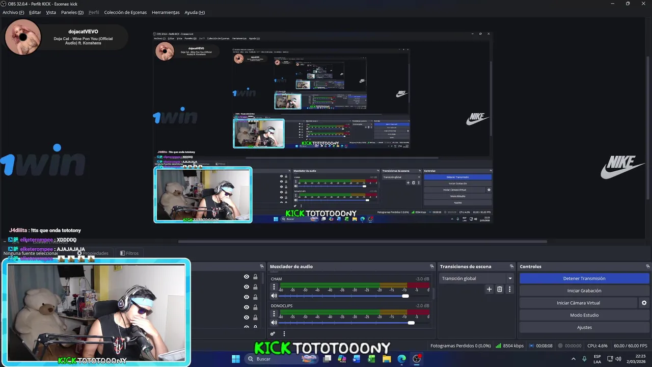
Task: Open the CHAM channel options menu
Action: (274, 287)
